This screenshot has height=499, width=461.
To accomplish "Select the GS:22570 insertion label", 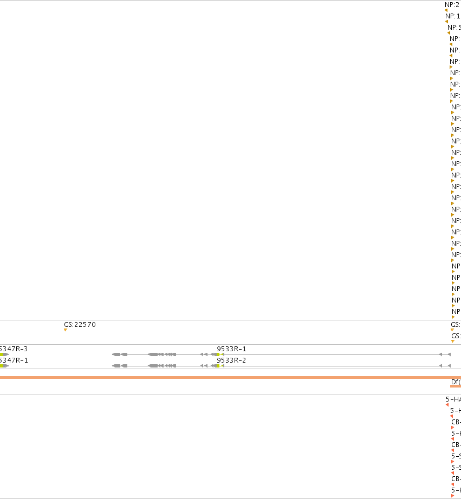I will pos(80,325).
